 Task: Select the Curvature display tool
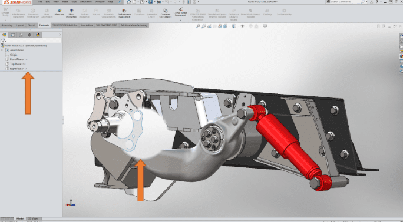pyautogui.click(x=139, y=12)
